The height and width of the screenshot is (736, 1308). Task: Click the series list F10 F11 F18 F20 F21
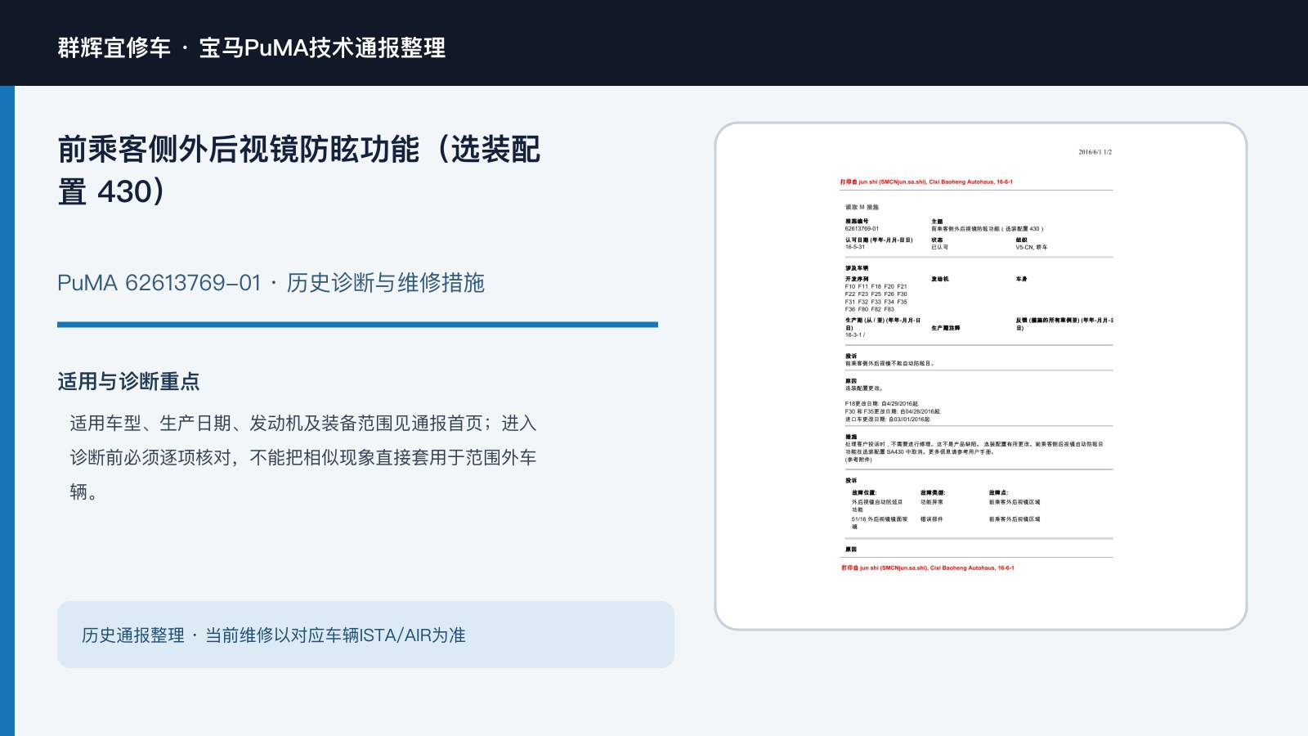pos(876,287)
